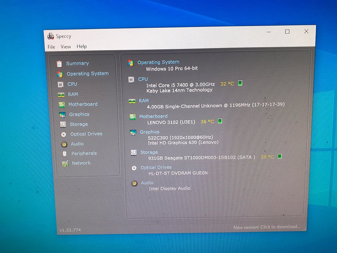Click 'New version! Click to download...' link
This screenshot has width=337, height=253.
tap(267, 227)
